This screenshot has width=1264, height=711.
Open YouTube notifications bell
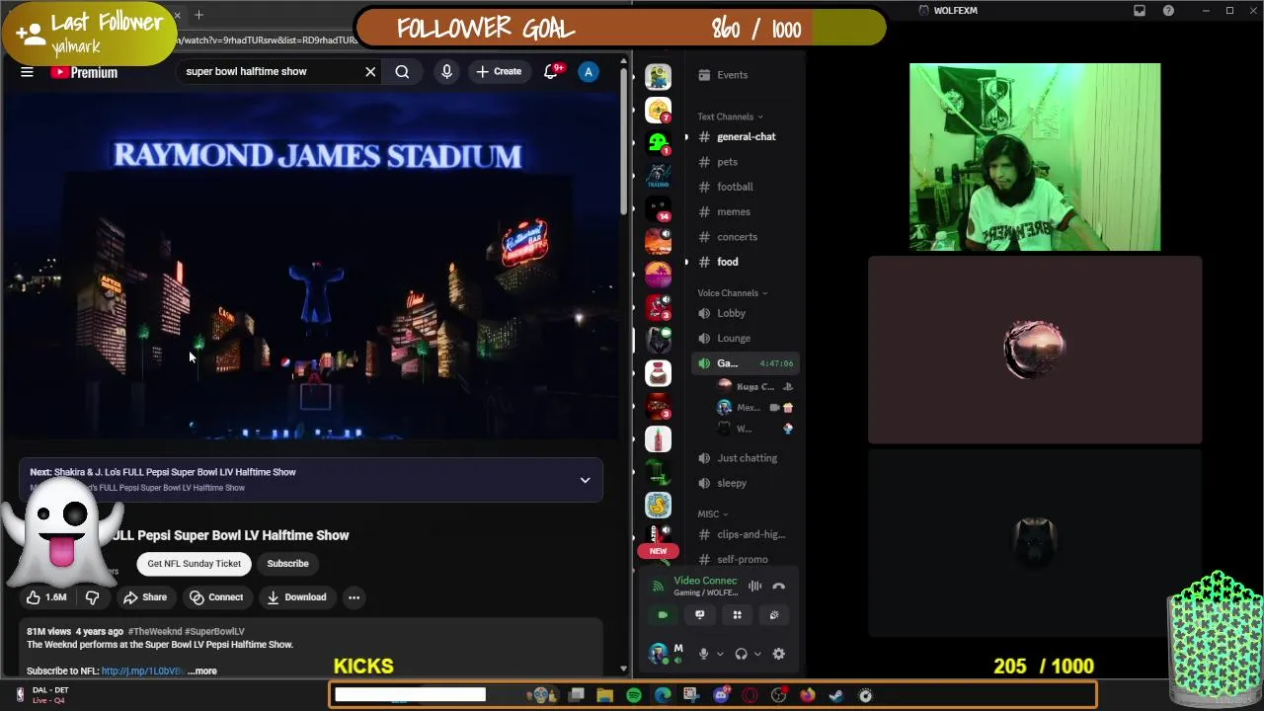click(x=551, y=71)
